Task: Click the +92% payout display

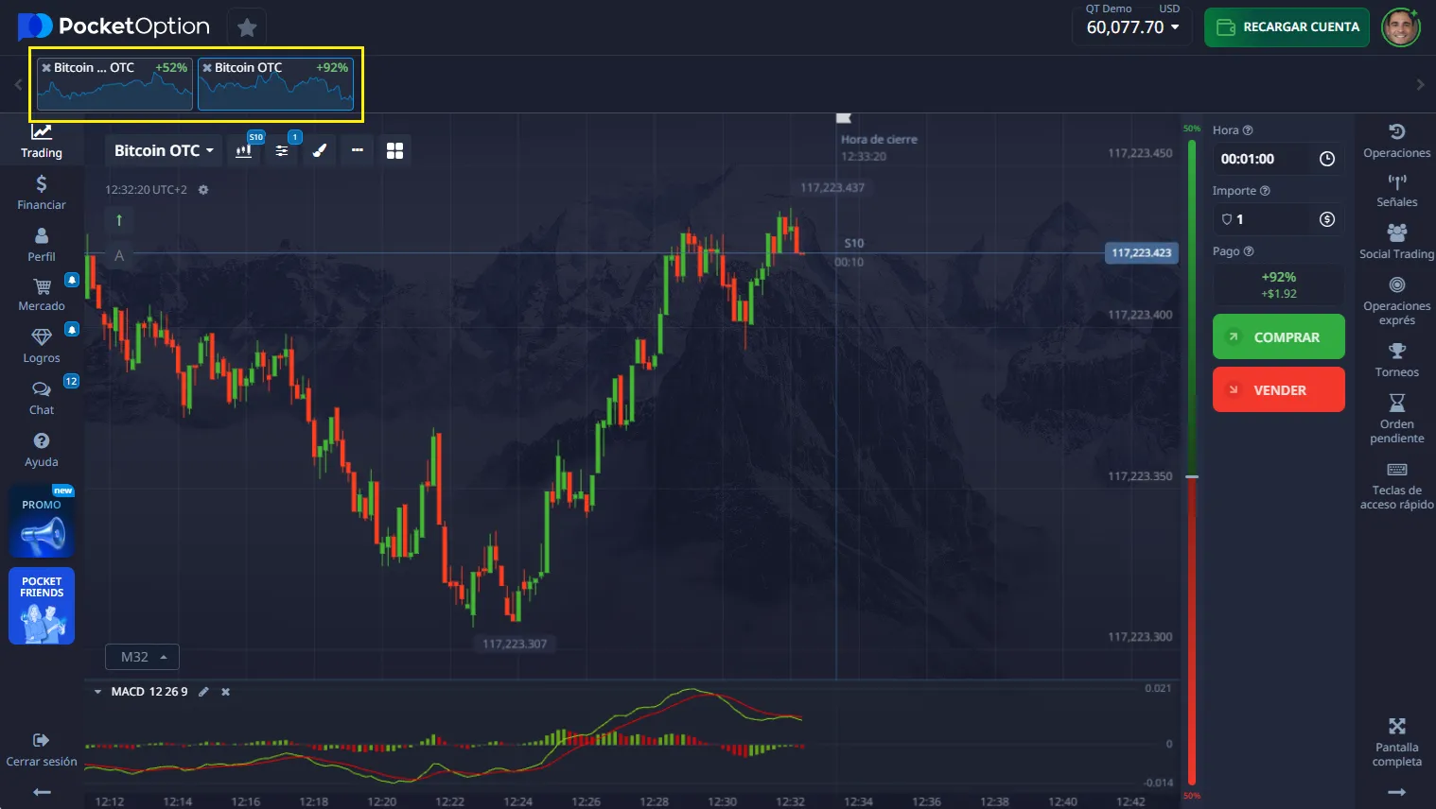Action: 1279,284
